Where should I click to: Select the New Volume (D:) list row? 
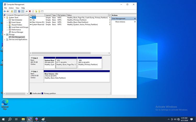[x=70, y=22]
